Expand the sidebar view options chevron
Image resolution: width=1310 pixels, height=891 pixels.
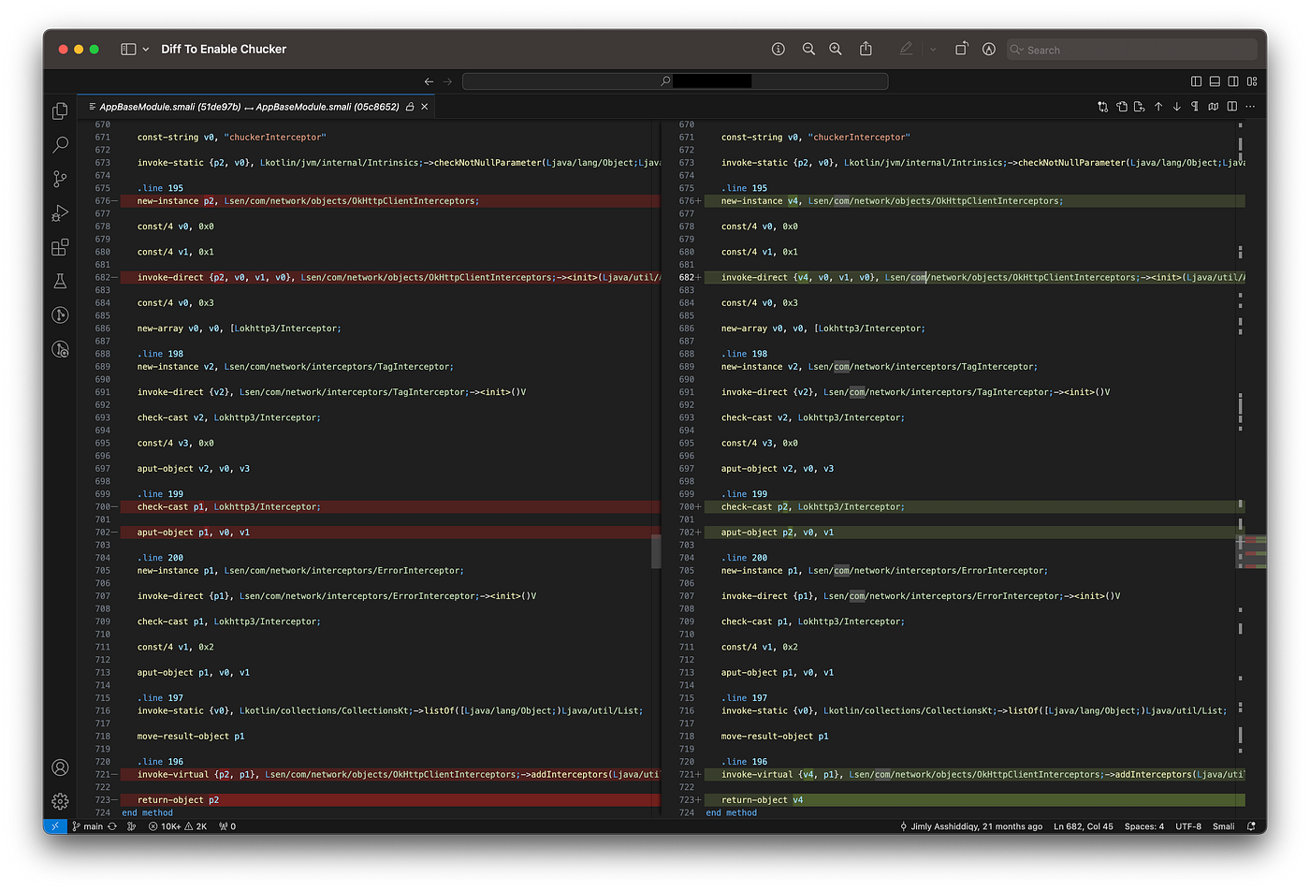[x=146, y=50]
